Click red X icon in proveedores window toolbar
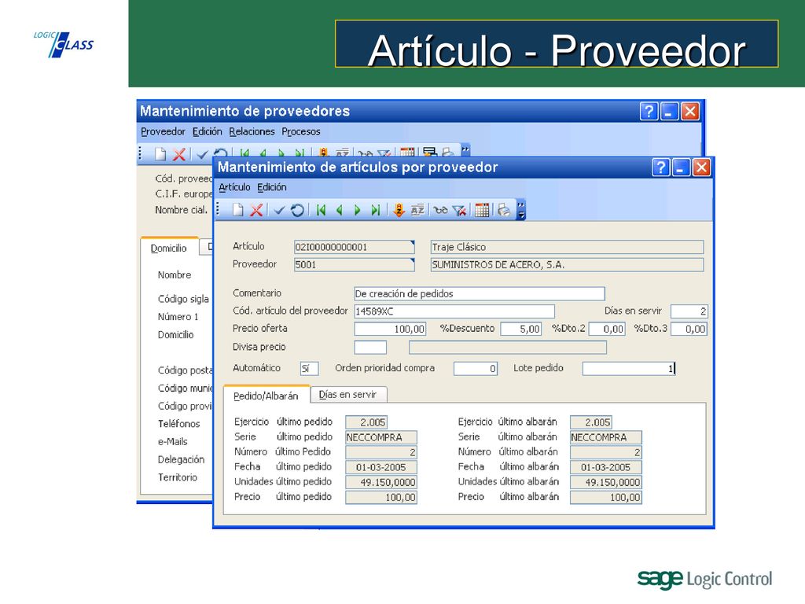This screenshot has height=604, width=805. tap(178, 154)
